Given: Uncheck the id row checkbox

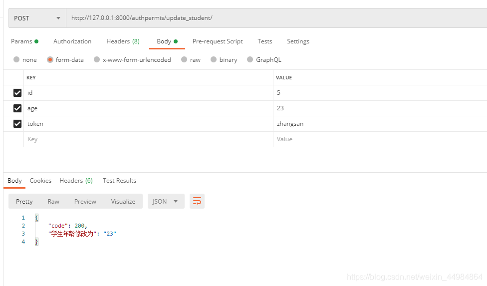Looking at the screenshot, I should 17,93.
